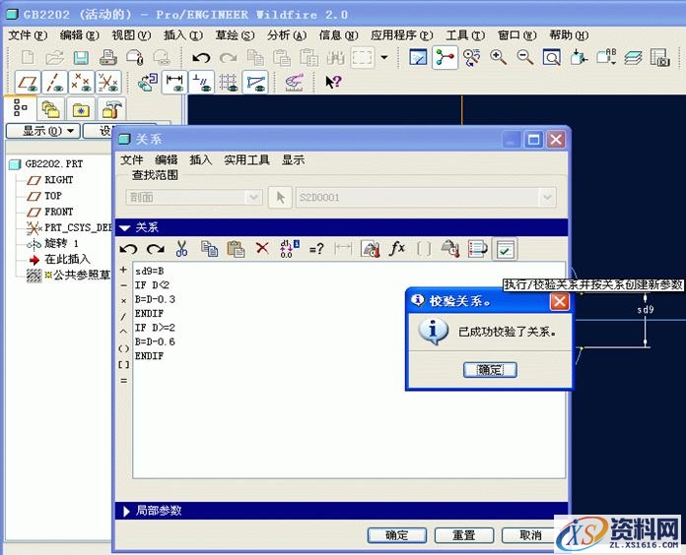This screenshot has width=686, height=555.
Task: Select the TOP datum plane in model tree
Action: [53, 196]
